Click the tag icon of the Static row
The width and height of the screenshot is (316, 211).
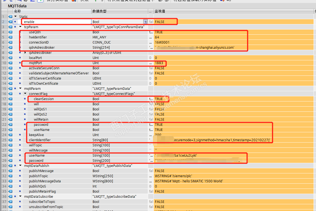click(x=10, y=17)
